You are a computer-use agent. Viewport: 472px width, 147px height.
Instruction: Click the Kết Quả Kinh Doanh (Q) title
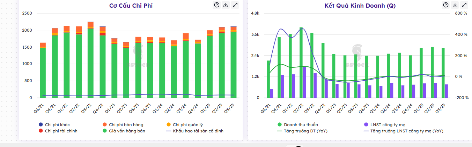[360, 6]
